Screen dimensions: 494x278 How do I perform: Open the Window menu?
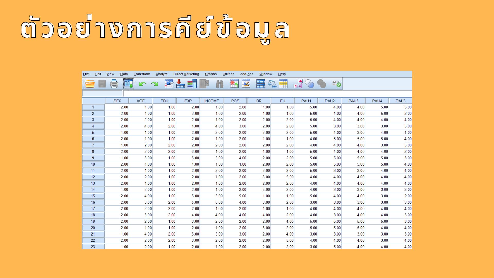pos(266,74)
